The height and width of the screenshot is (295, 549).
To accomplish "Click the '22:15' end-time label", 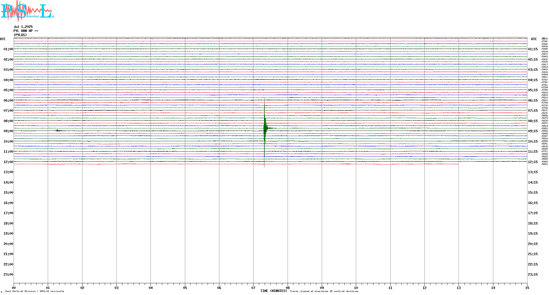I will click(x=533, y=264).
